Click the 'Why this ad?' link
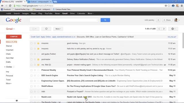This screenshot has width=184, height=103. pyautogui.click(x=172, y=37)
